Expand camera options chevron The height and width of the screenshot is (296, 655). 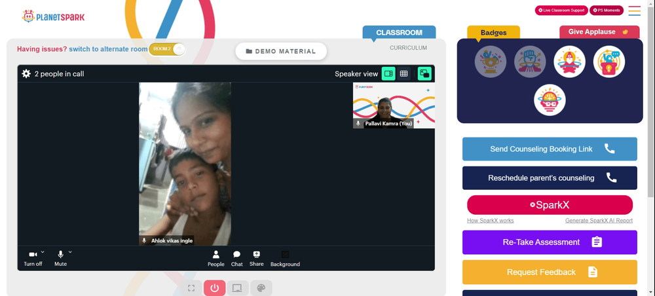(x=43, y=251)
